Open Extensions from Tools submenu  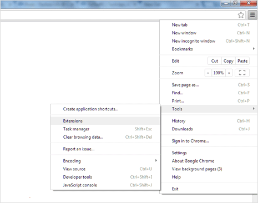105,121
